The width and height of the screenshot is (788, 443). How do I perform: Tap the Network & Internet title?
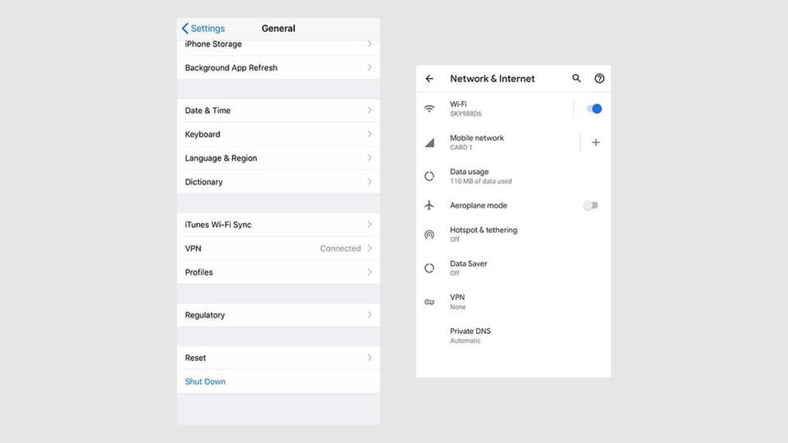492,79
